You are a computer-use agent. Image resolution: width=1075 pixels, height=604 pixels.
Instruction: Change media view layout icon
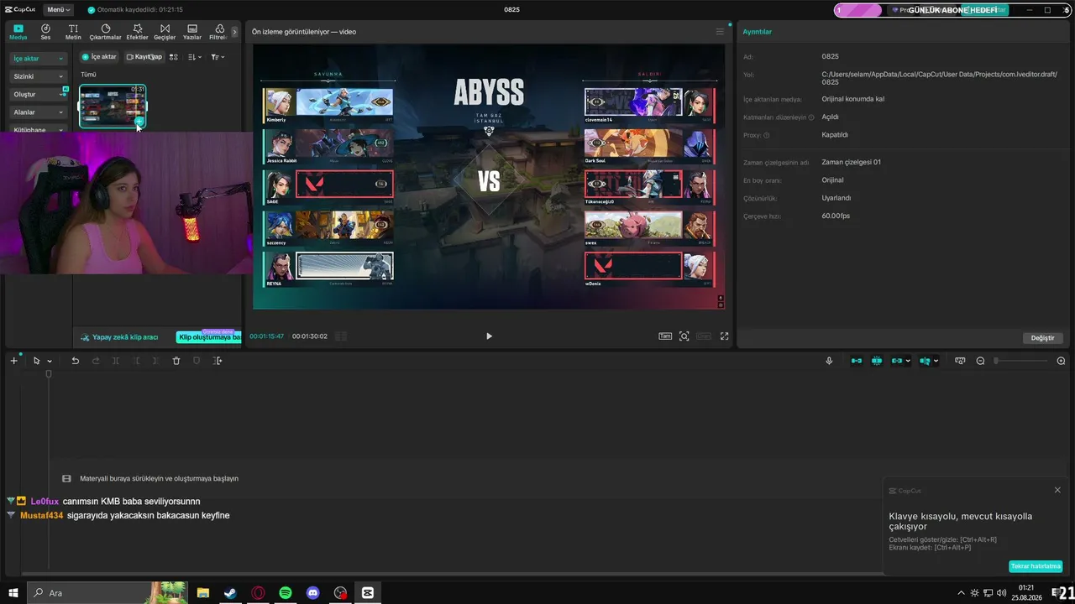pyautogui.click(x=173, y=57)
